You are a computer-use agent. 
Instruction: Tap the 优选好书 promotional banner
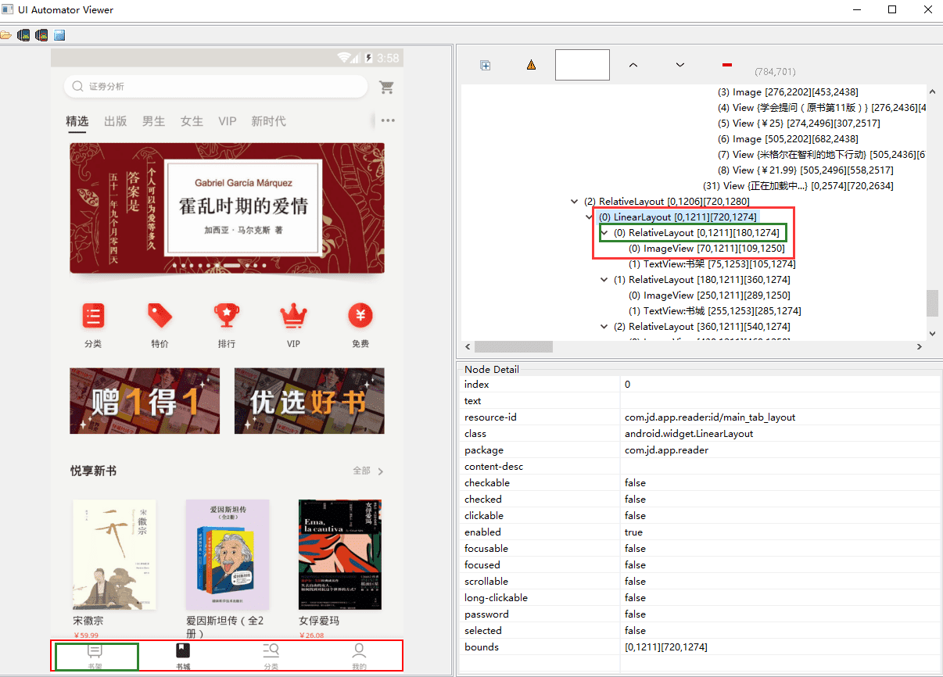[310, 401]
